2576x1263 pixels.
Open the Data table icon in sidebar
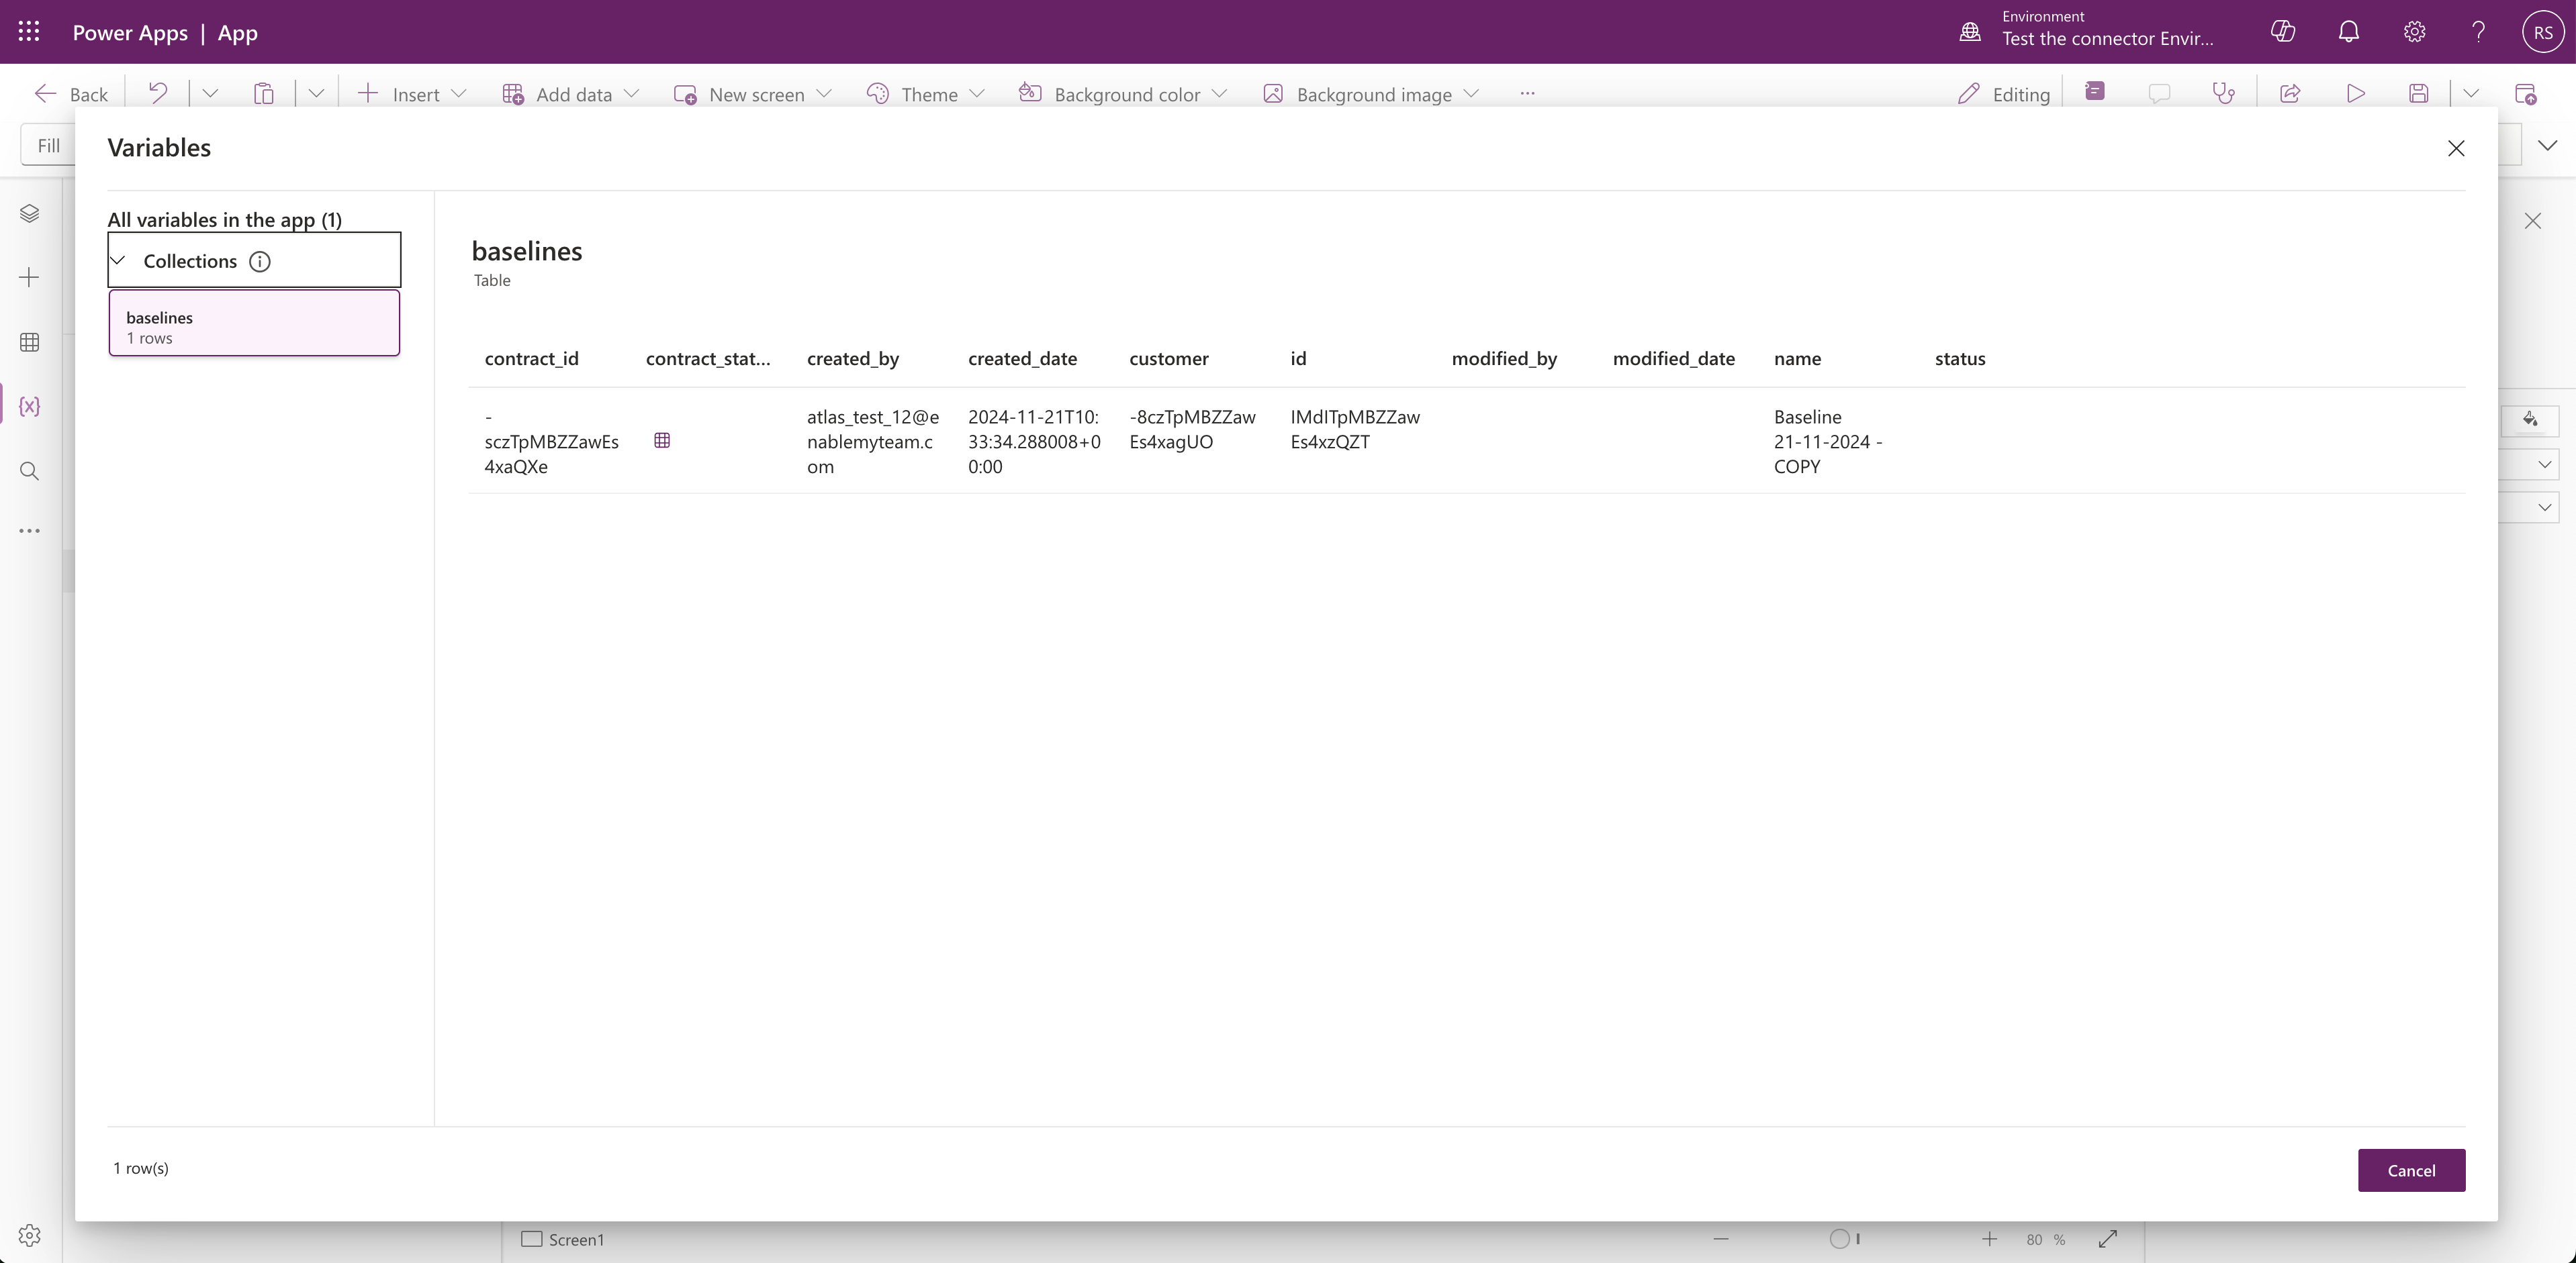point(29,343)
